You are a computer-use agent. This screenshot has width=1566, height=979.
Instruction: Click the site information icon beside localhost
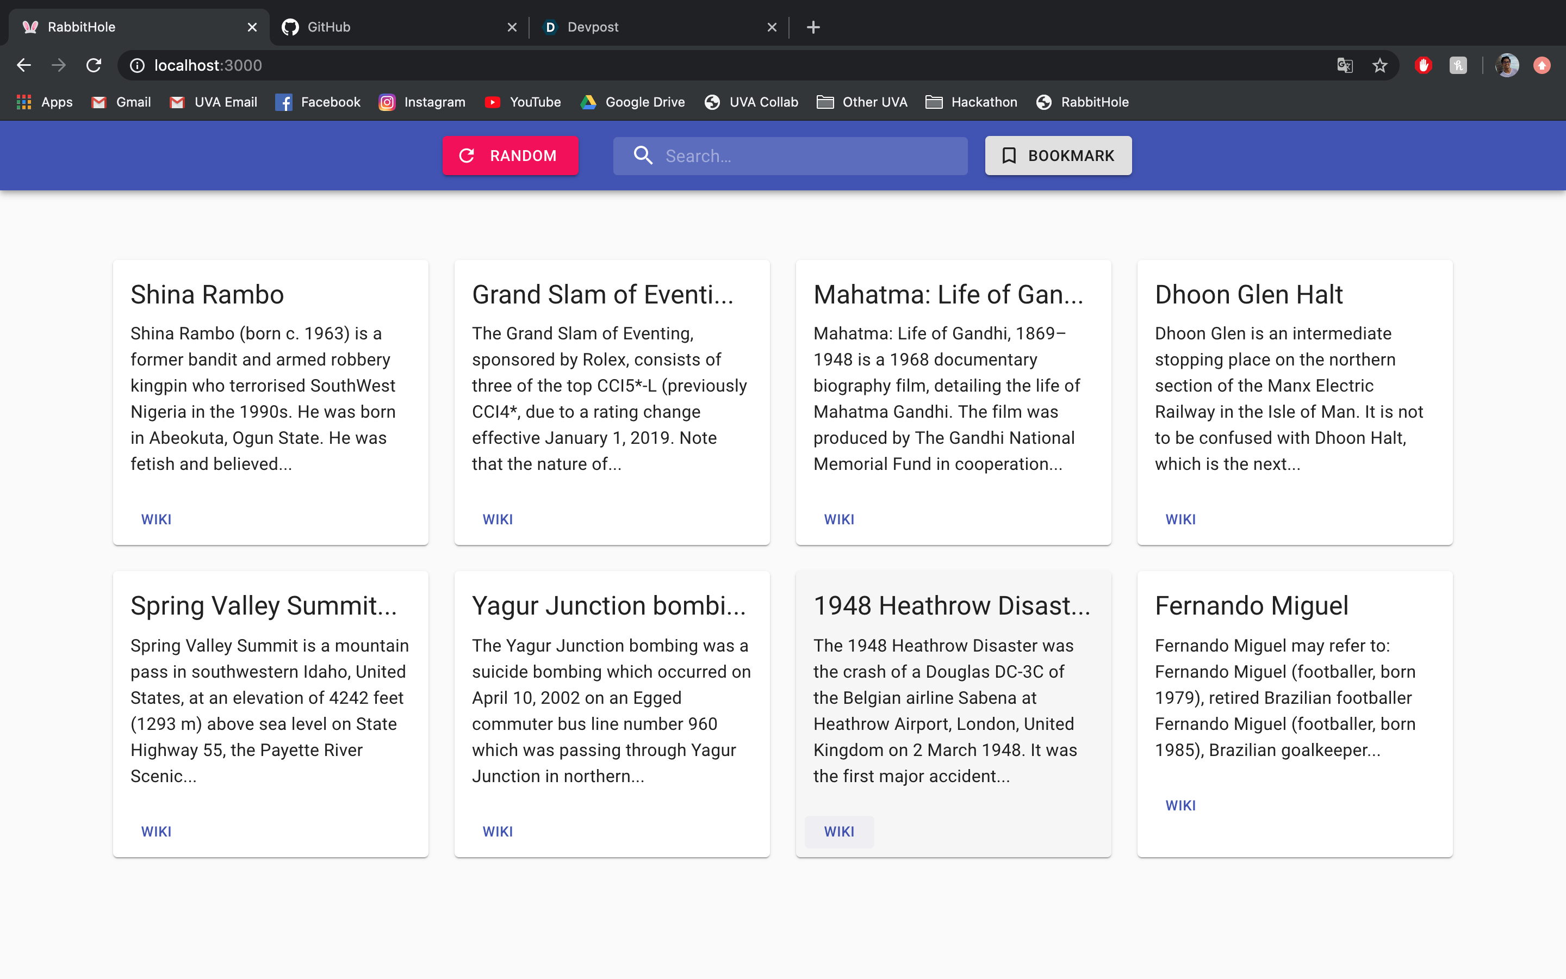[x=137, y=65]
